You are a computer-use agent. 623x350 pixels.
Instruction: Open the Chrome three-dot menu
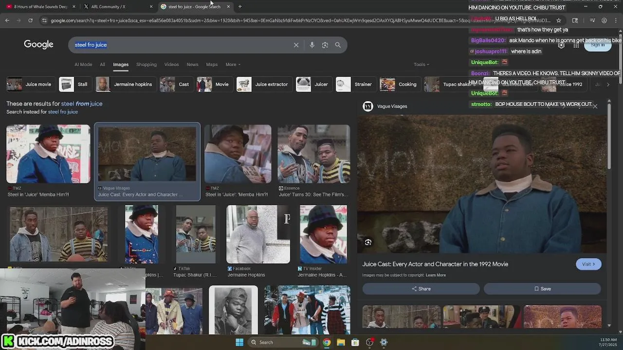click(616, 20)
